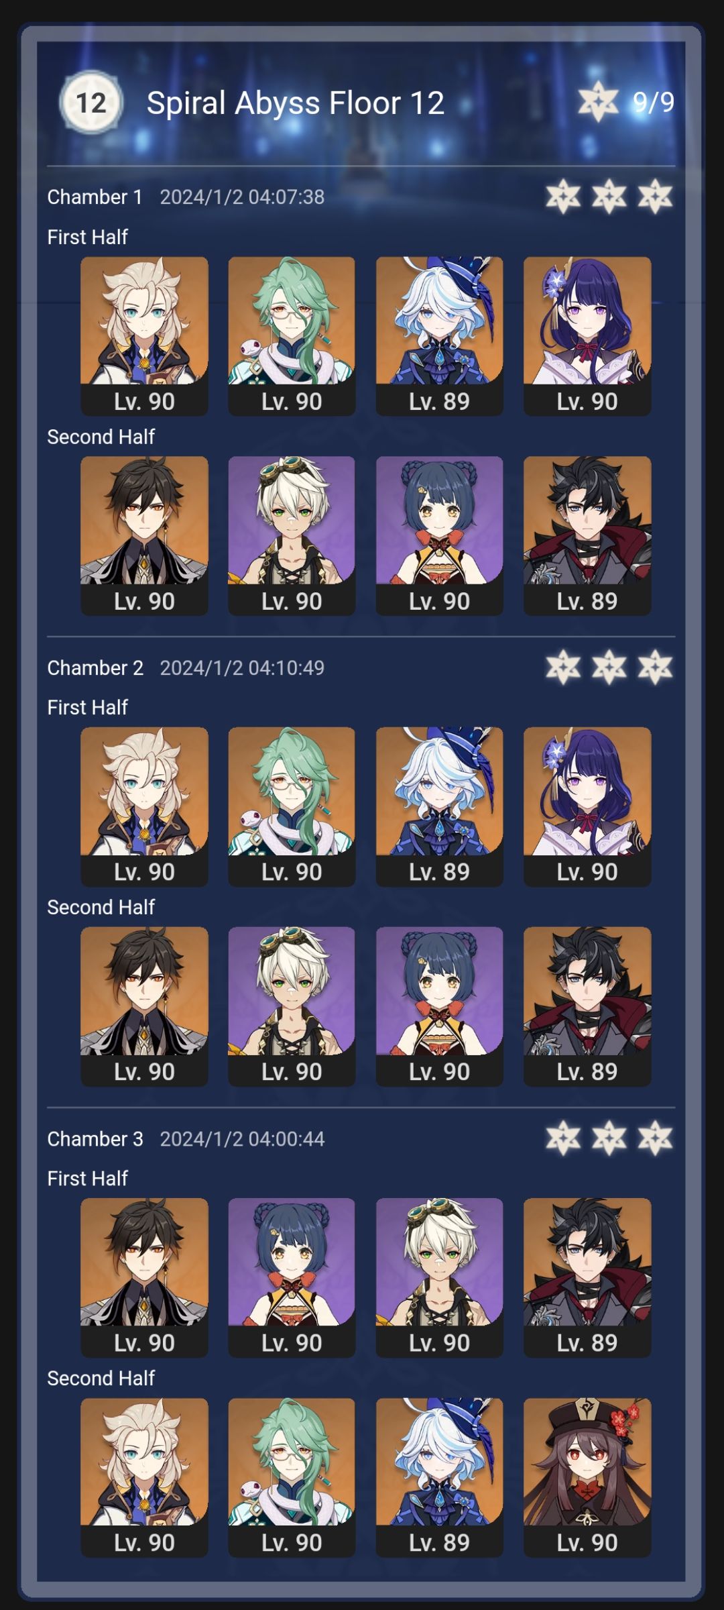Click Chamber 3's last star icon
This screenshot has width=724, height=1610.
click(x=655, y=1138)
